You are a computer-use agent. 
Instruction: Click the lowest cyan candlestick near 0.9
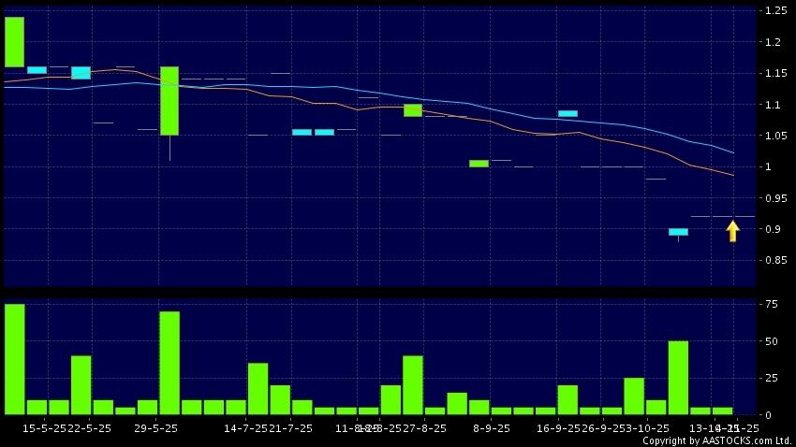tap(678, 232)
